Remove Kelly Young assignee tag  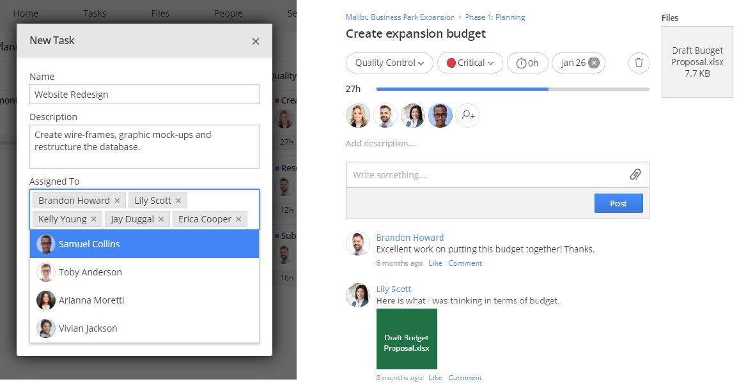(94, 219)
